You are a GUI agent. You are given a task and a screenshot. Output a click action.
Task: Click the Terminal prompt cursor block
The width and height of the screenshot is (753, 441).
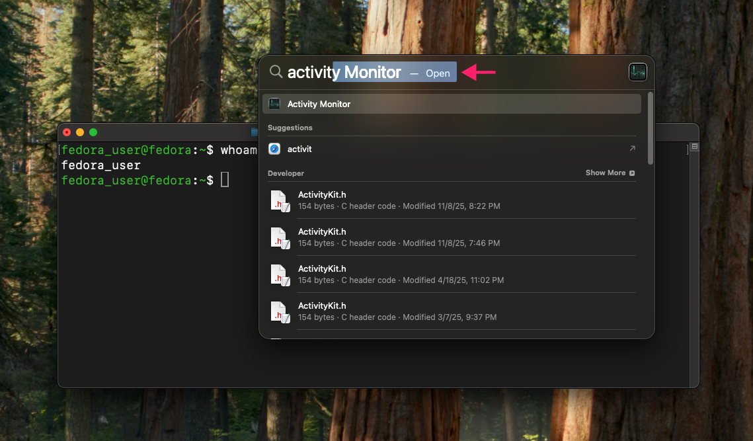(x=225, y=180)
